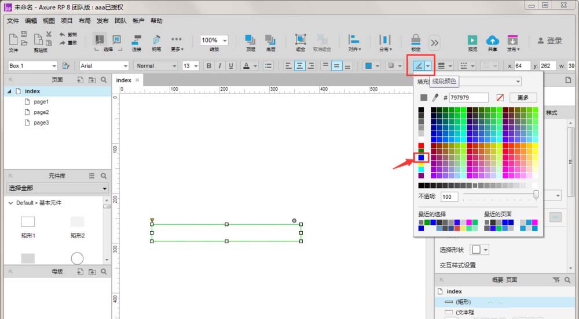Align text to bottom vertically
579x319 pixels.
(x=347, y=66)
